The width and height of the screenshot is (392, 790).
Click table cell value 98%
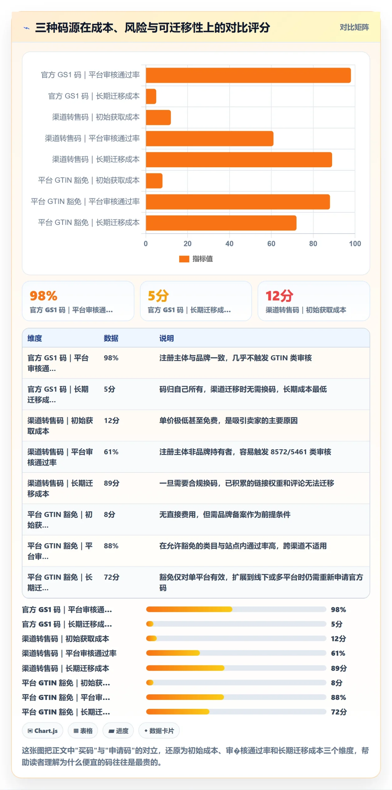click(111, 358)
